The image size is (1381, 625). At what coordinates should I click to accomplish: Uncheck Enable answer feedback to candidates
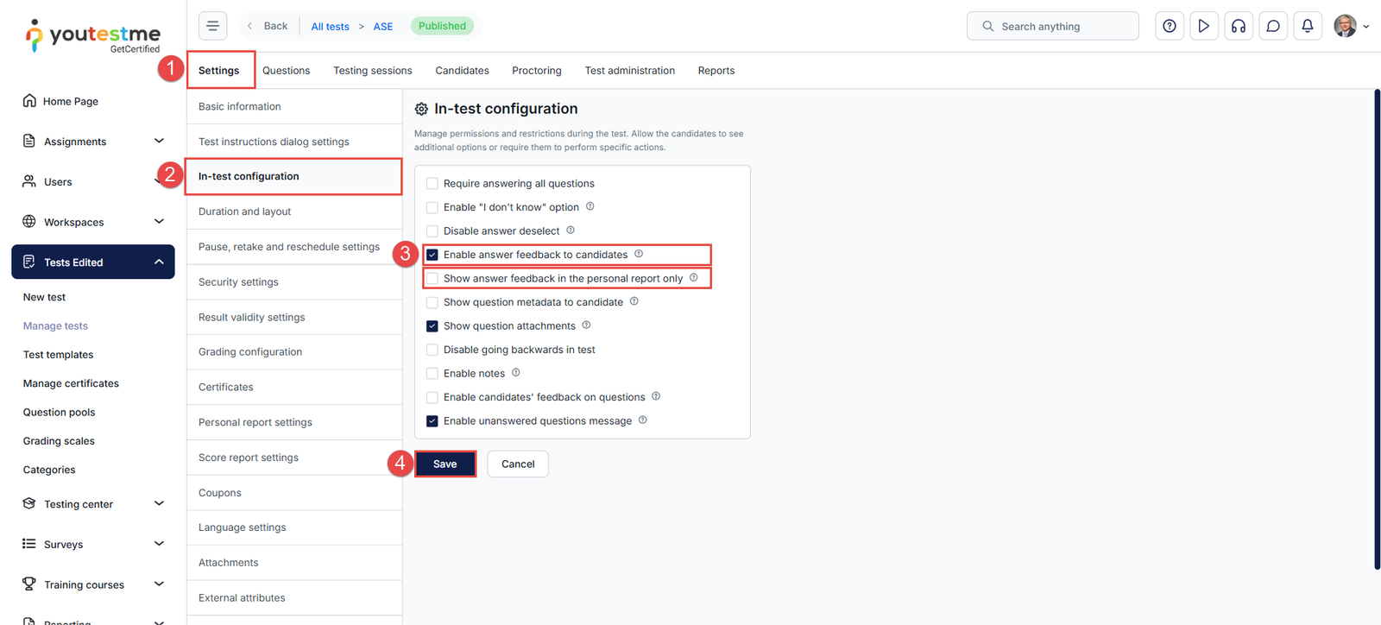(x=432, y=255)
